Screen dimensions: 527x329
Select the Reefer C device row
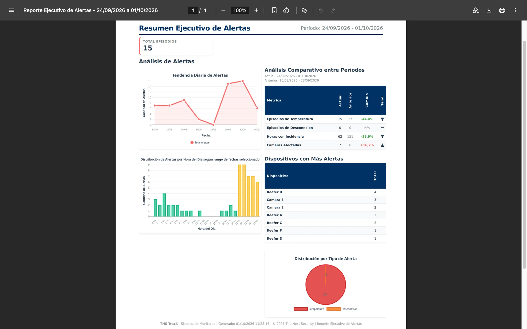point(325,223)
